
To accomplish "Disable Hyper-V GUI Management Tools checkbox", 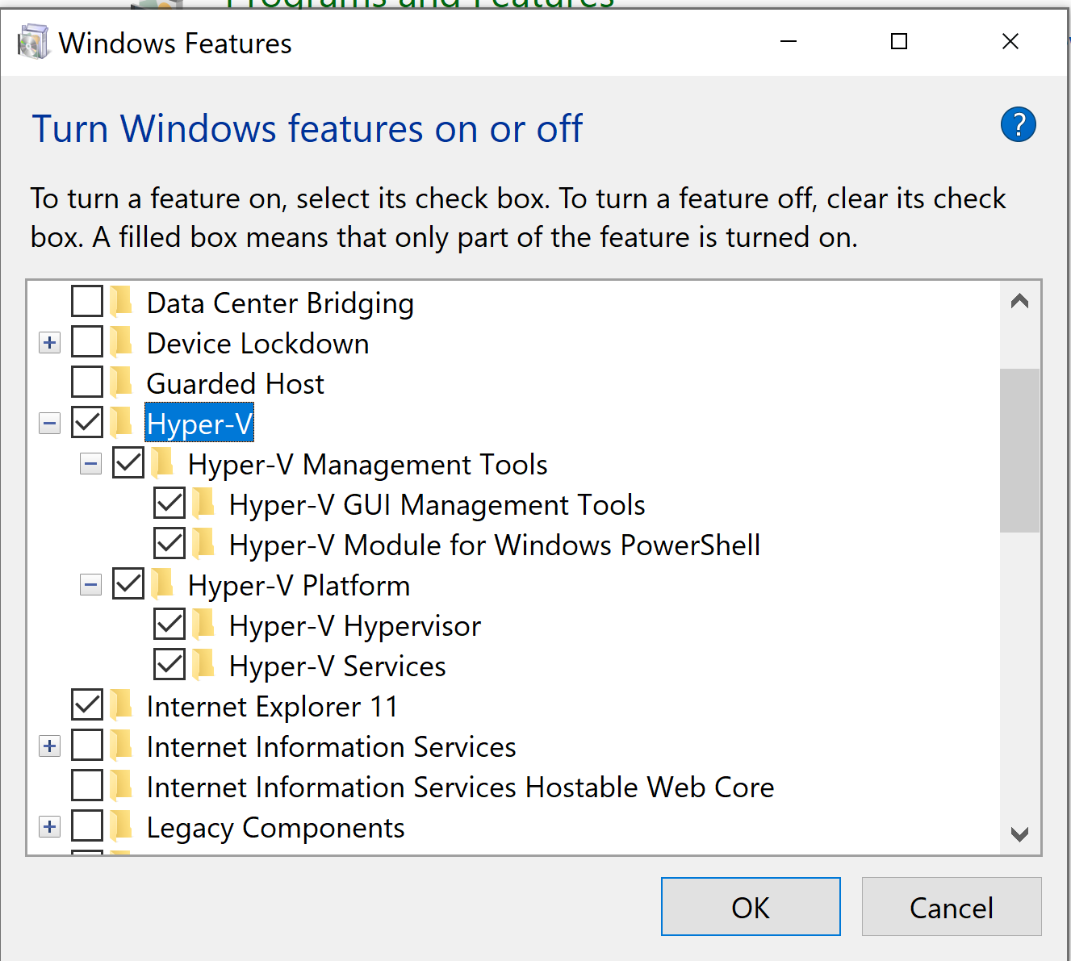I will [x=169, y=503].
